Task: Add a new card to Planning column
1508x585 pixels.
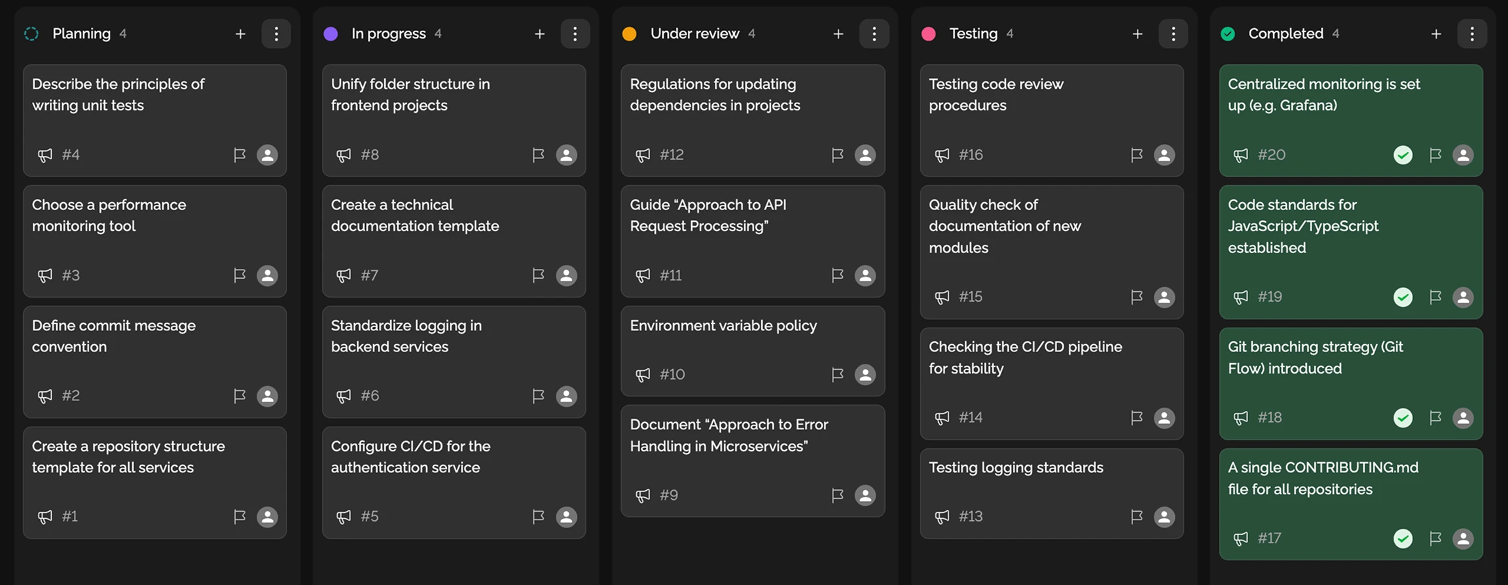Action: (240, 34)
